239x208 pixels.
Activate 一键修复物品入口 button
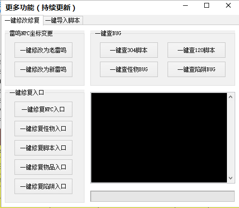[x=43, y=167]
